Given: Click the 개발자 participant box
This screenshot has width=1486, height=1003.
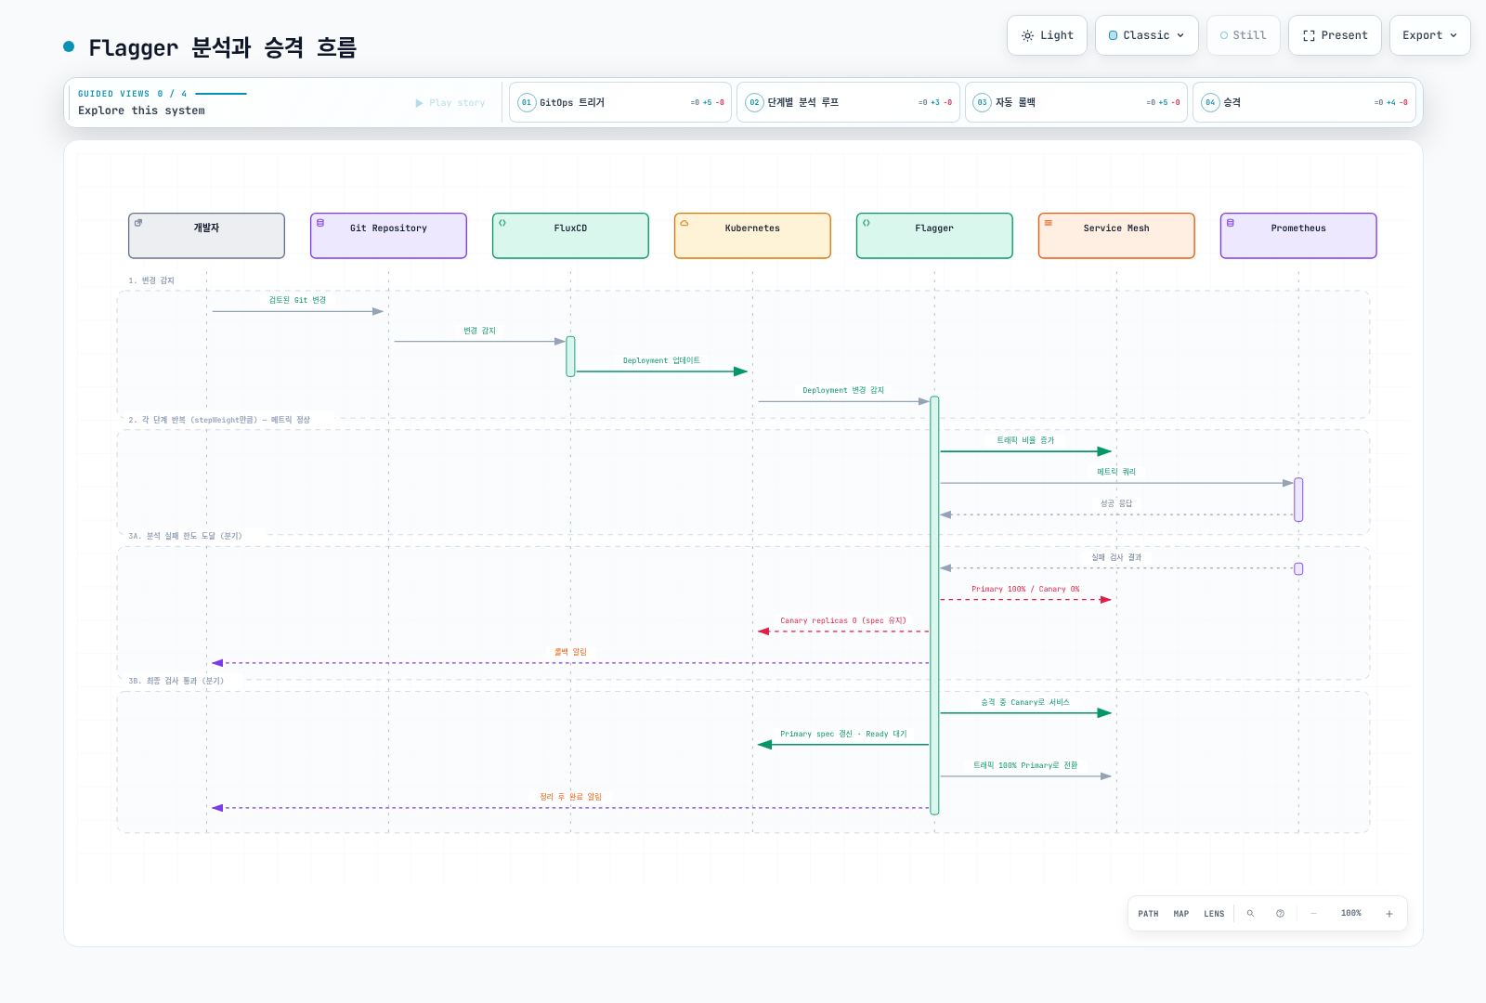Looking at the screenshot, I should 206,236.
